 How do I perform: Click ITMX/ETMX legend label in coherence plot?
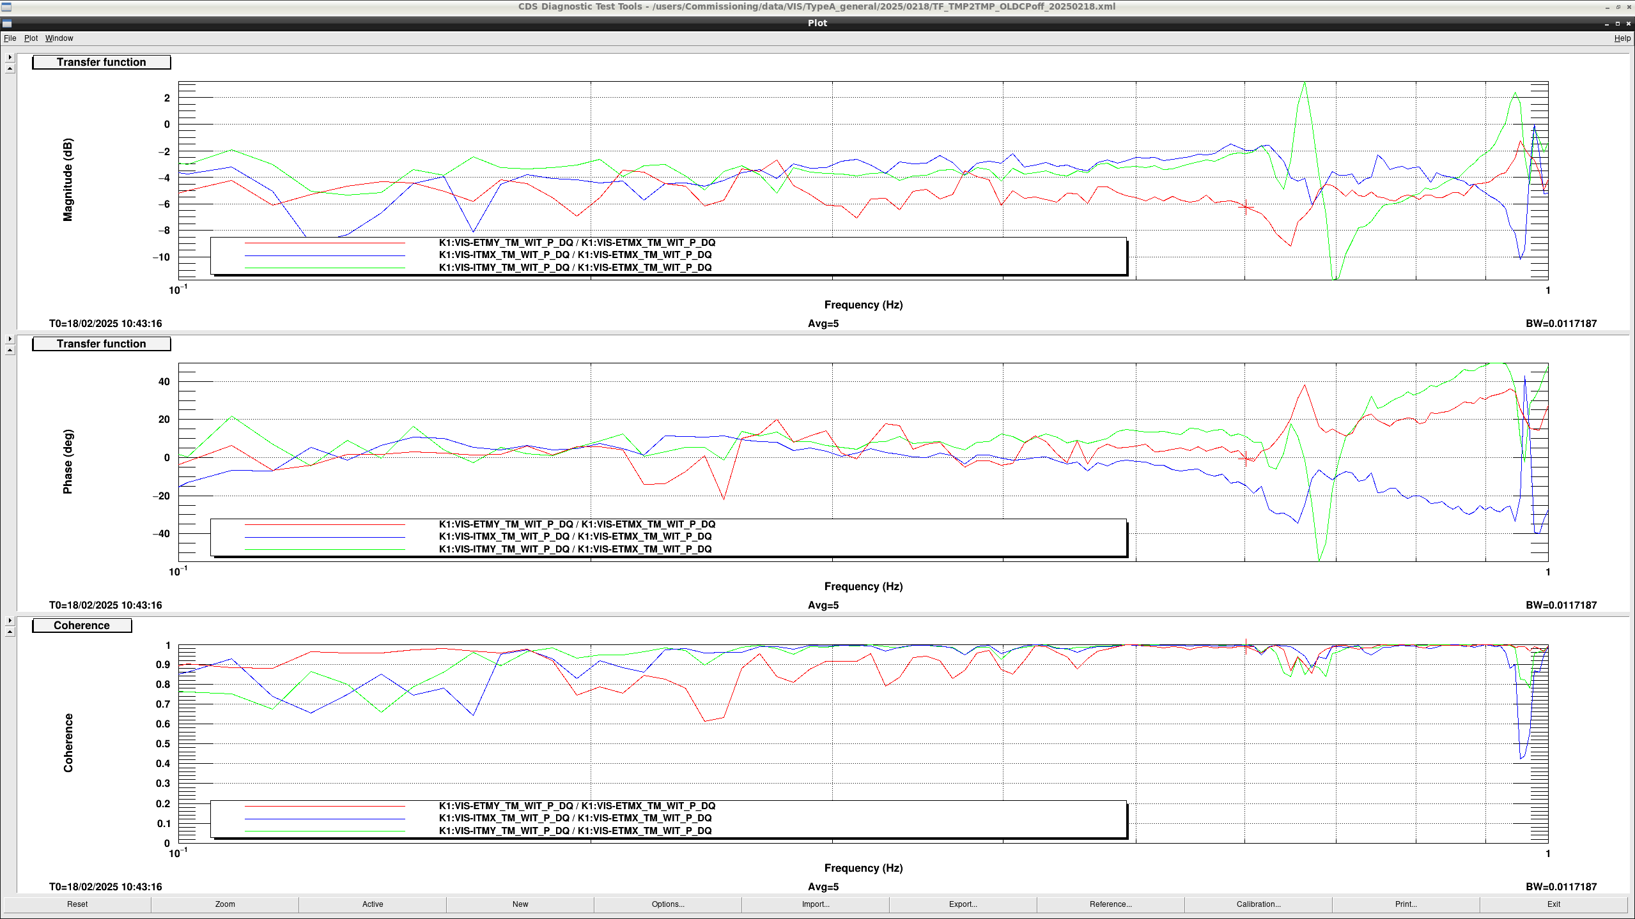tap(575, 818)
